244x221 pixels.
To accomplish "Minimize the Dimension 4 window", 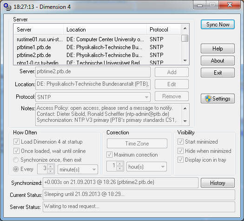I will (x=200, y=6).
